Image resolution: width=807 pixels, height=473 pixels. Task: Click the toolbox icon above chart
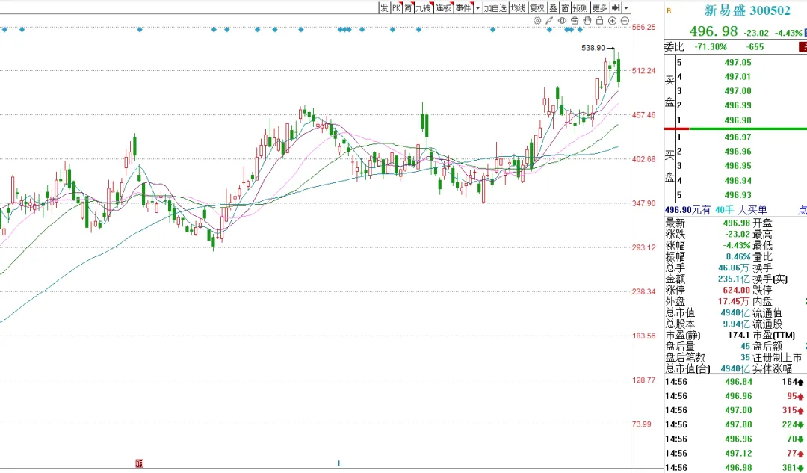point(575,21)
